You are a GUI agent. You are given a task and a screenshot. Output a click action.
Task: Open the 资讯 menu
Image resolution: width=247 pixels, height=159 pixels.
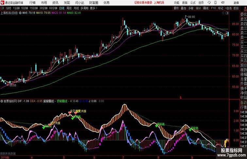point(55,3)
